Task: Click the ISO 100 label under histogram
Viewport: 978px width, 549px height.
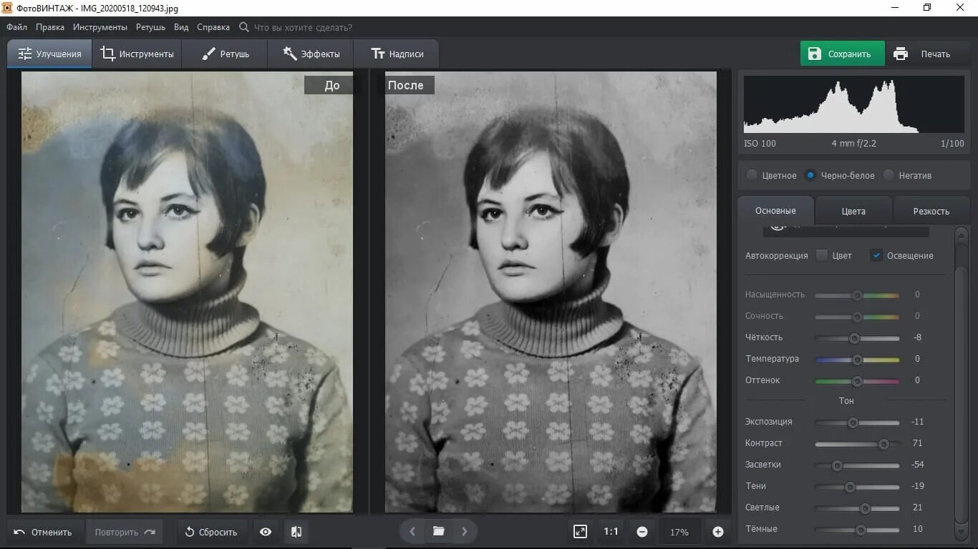Action: click(760, 144)
